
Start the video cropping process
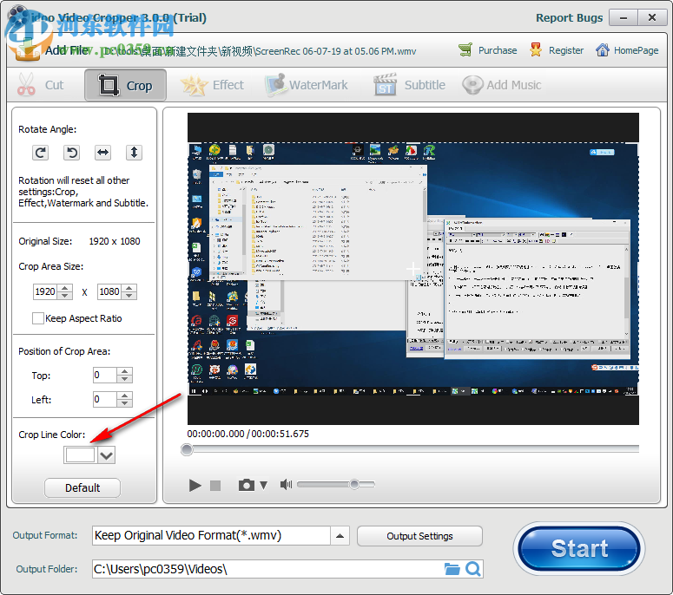pyautogui.click(x=579, y=549)
